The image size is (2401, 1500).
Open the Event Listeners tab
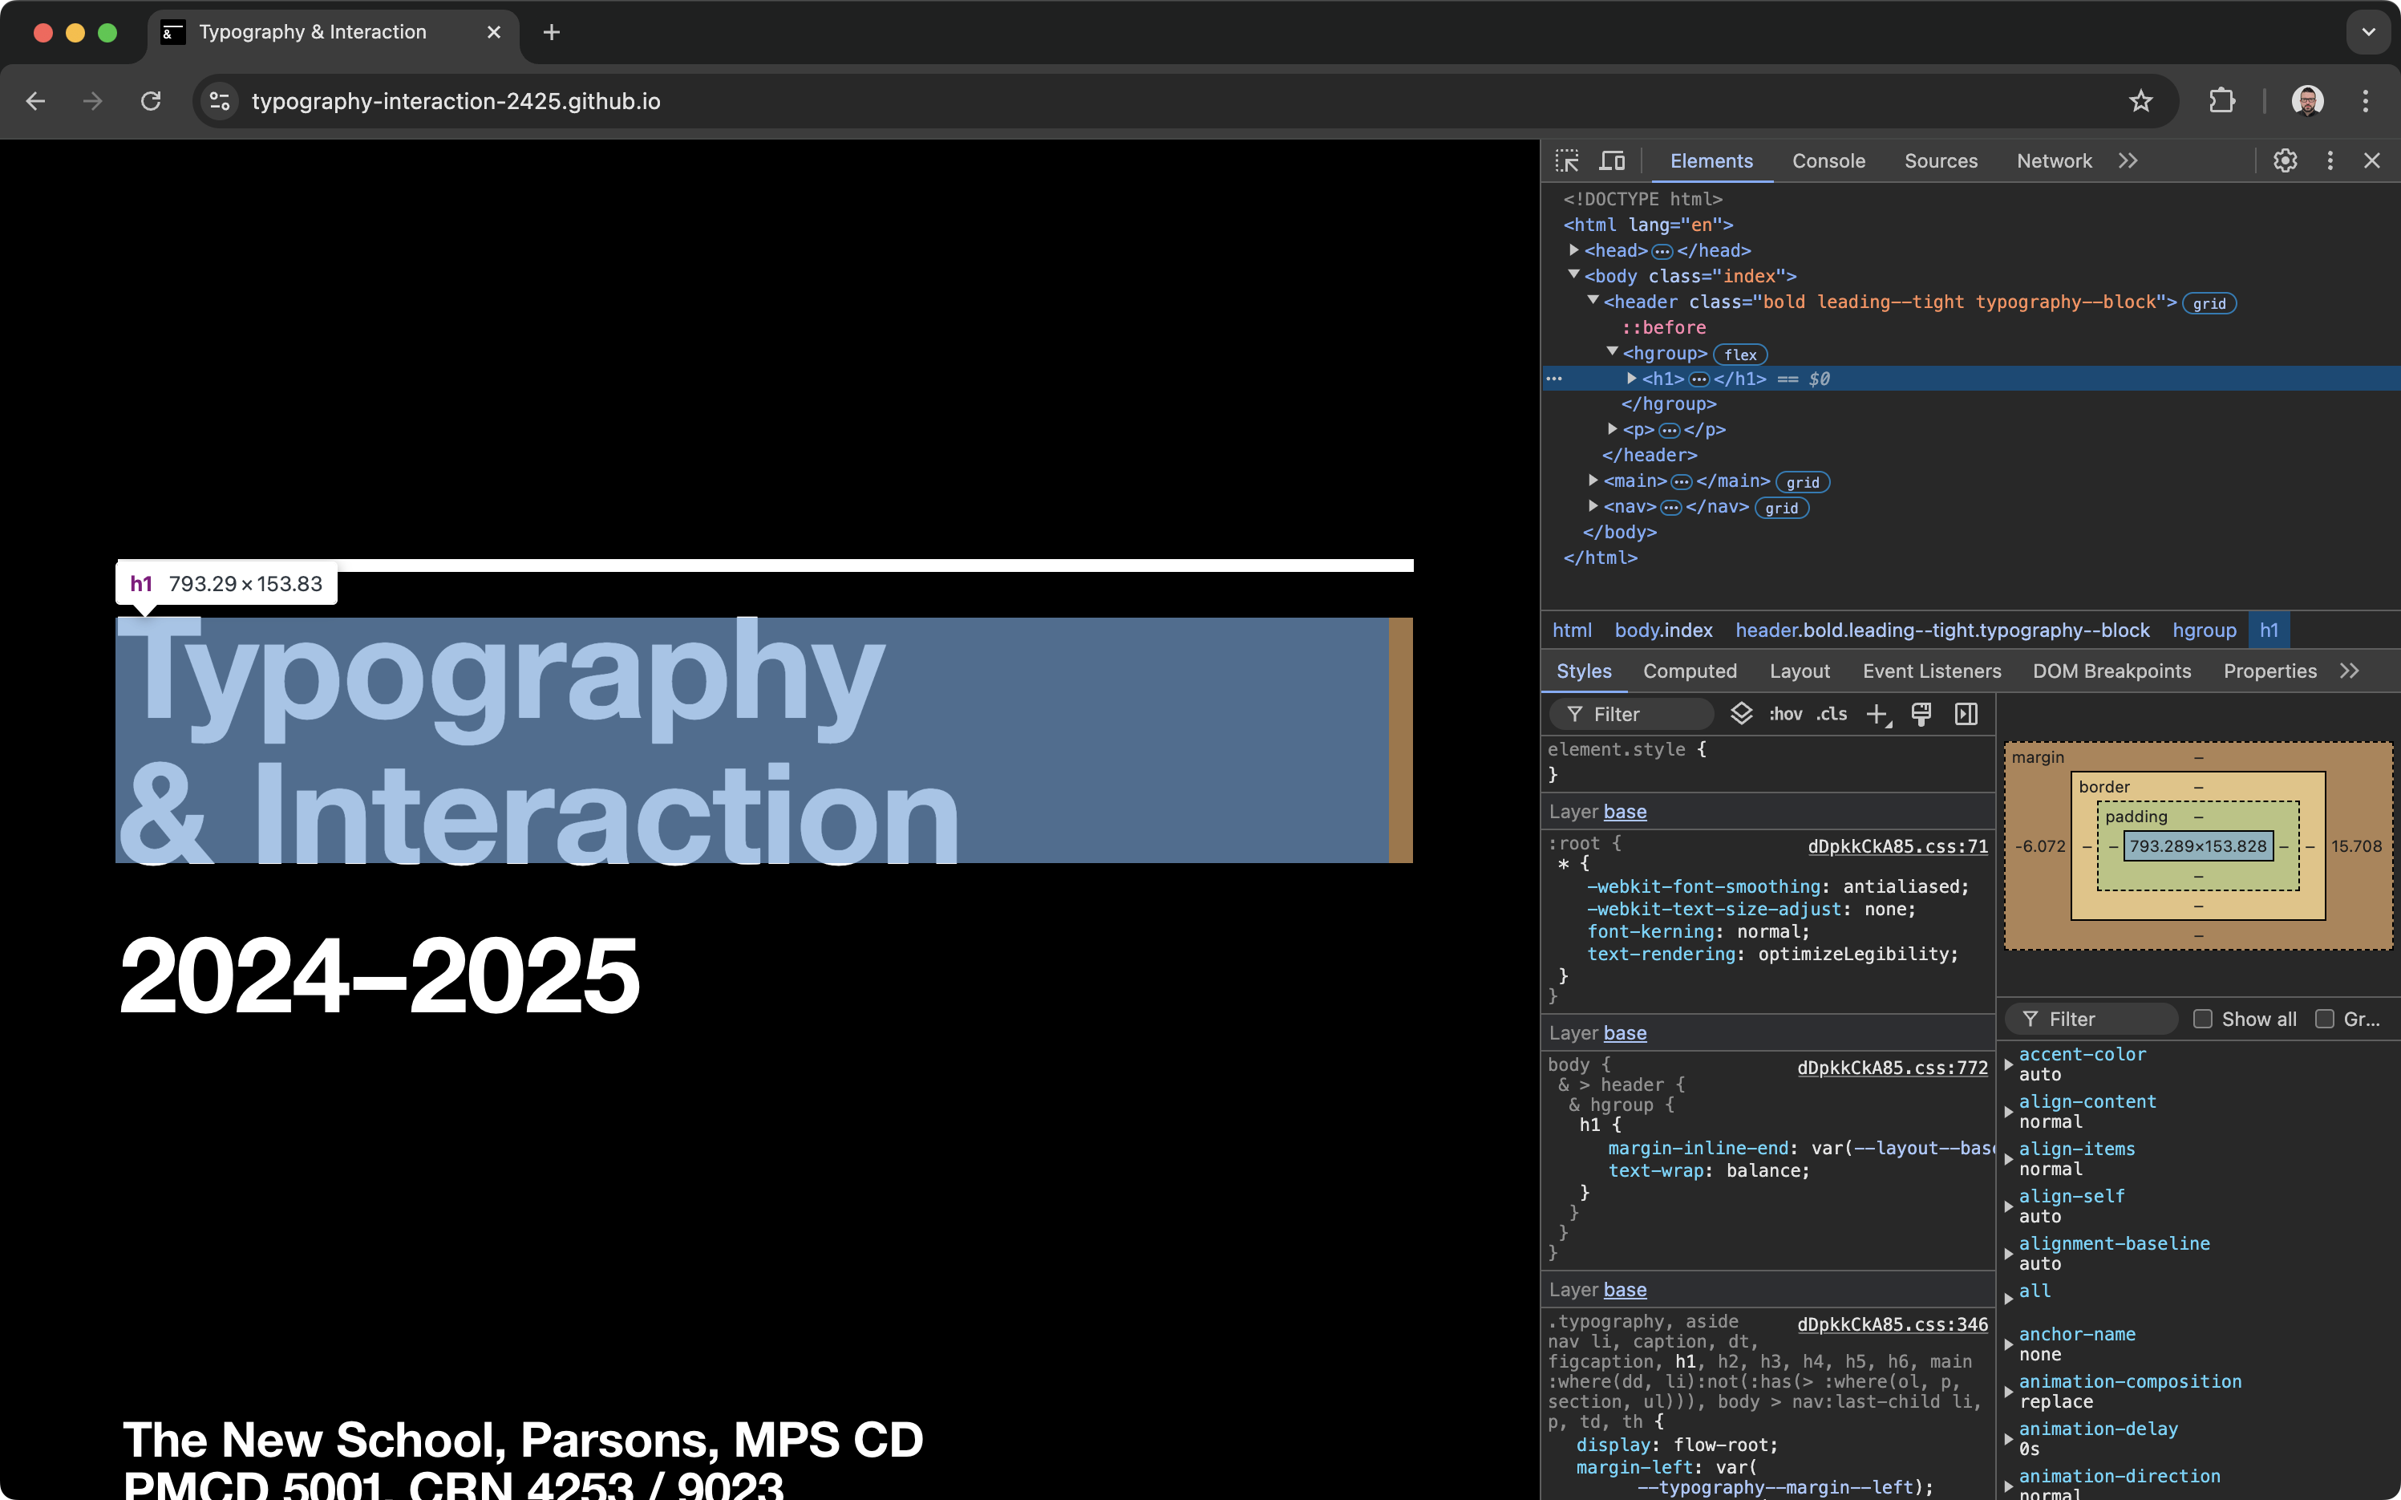pos(1931,671)
